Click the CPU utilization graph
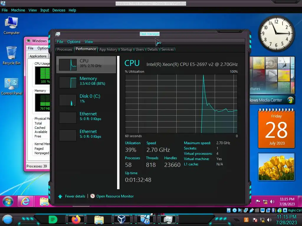 point(181,104)
